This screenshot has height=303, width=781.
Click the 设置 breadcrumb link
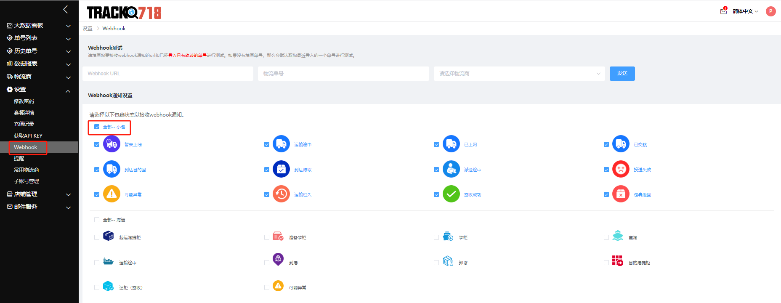[88, 29]
